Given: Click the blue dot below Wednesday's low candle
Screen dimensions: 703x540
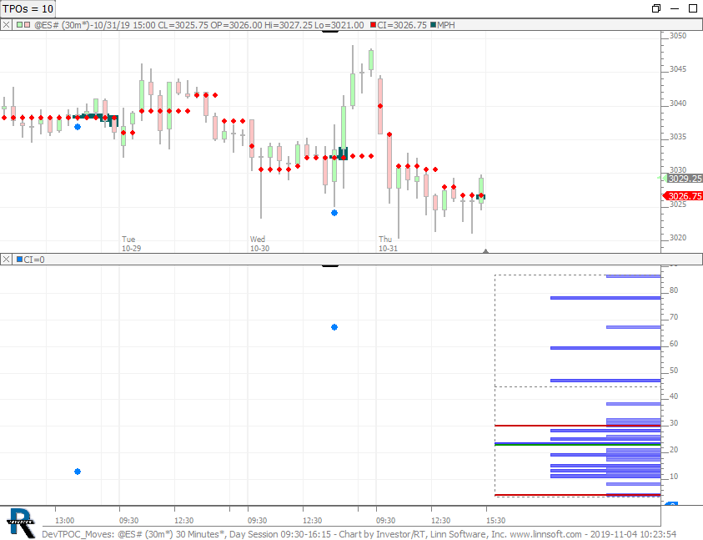Looking at the screenshot, I should pyautogui.click(x=334, y=213).
